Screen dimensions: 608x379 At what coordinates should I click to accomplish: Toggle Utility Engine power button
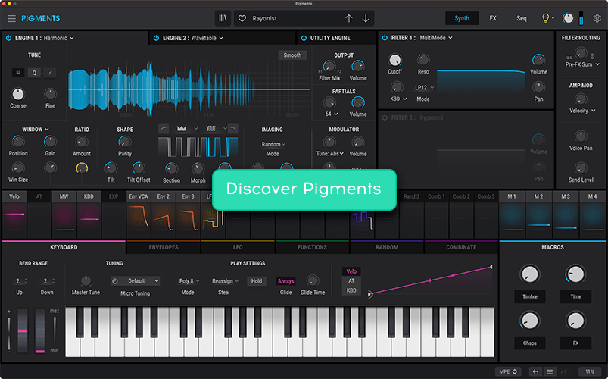pos(304,38)
